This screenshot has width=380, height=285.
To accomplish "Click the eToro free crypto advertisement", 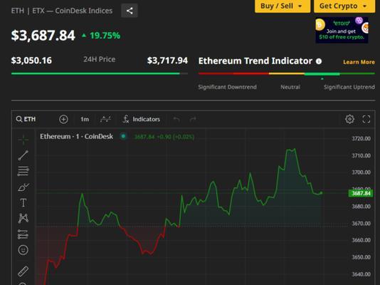I will (x=342, y=30).
